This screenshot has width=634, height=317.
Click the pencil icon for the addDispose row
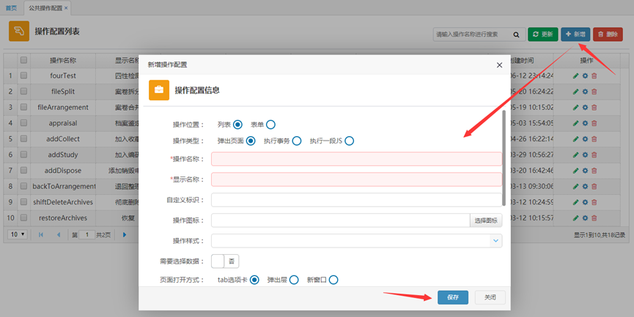pyautogui.click(x=576, y=171)
